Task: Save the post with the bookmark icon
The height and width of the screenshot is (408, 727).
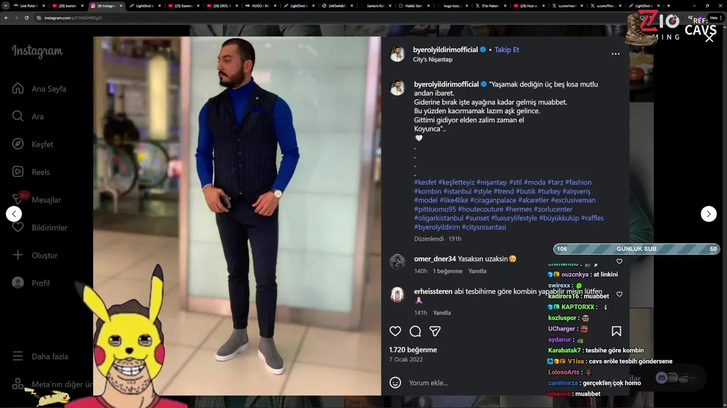Action: (x=616, y=331)
